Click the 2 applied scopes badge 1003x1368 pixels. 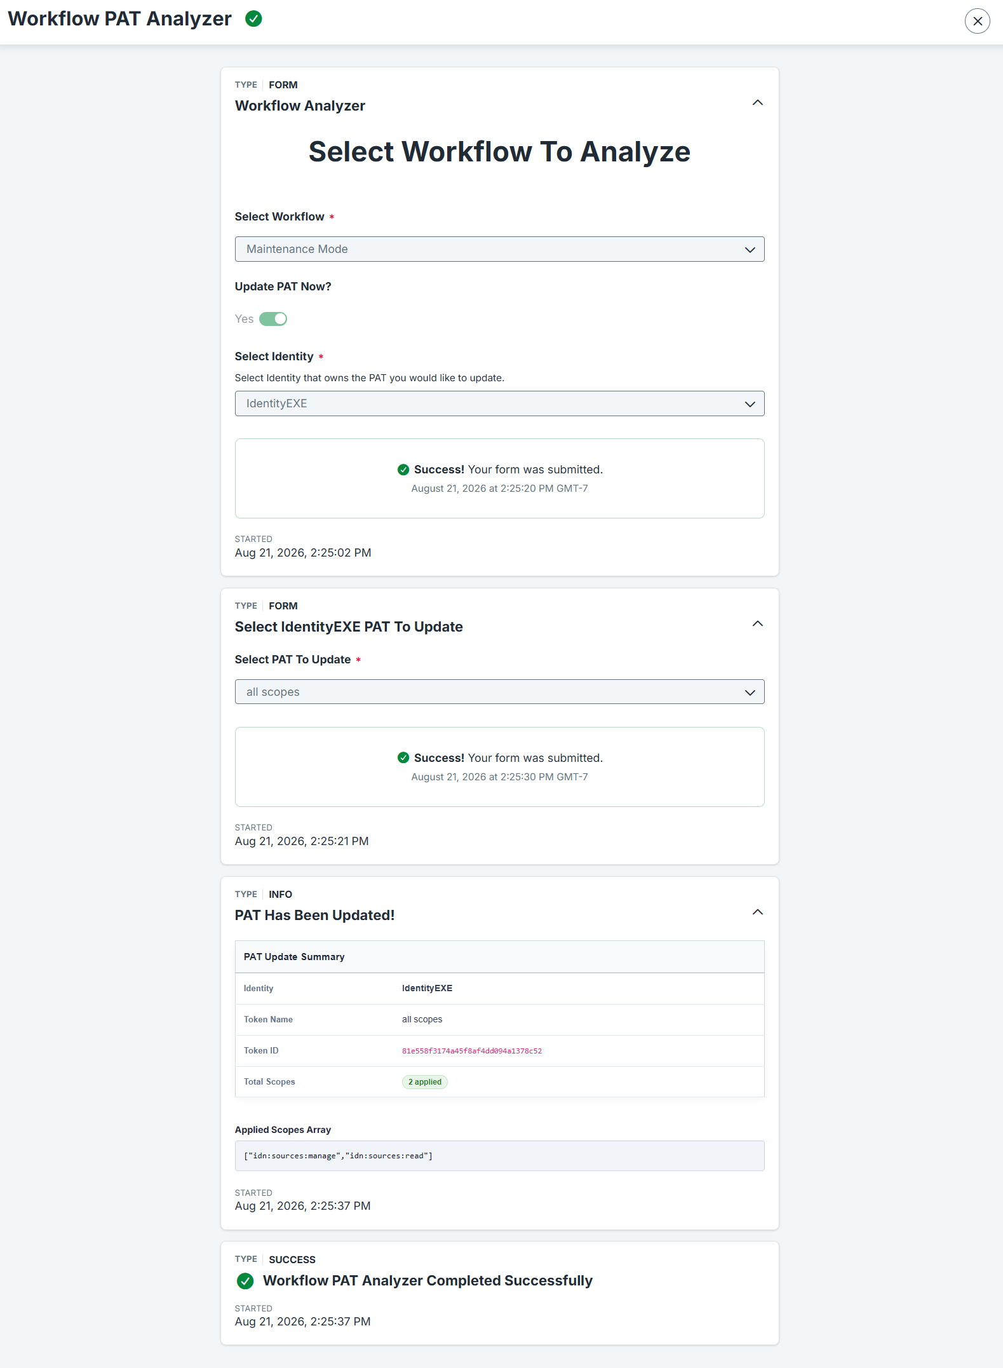tap(424, 1082)
